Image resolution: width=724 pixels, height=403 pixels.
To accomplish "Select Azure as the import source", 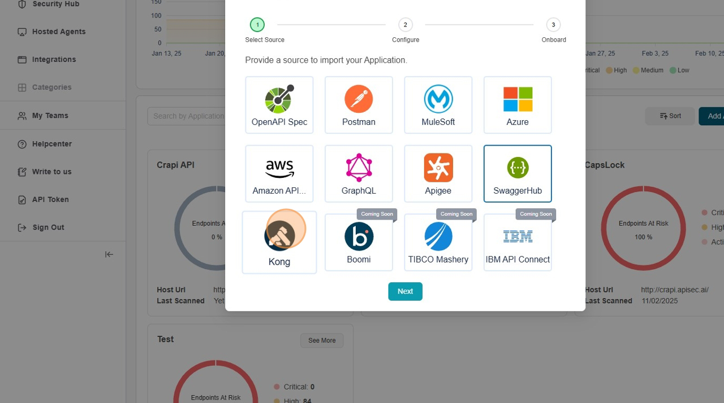I will point(518,105).
